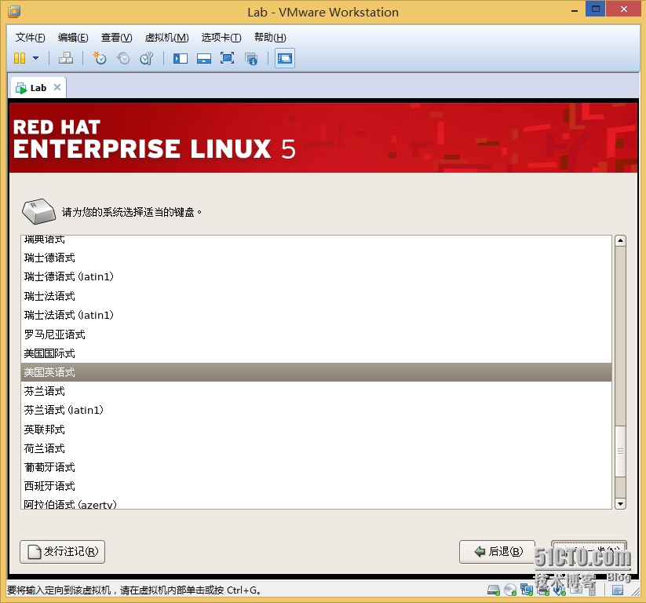Select 西班牙语式 keyboard row
The width and height of the screenshot is (646, 603).
316,486
